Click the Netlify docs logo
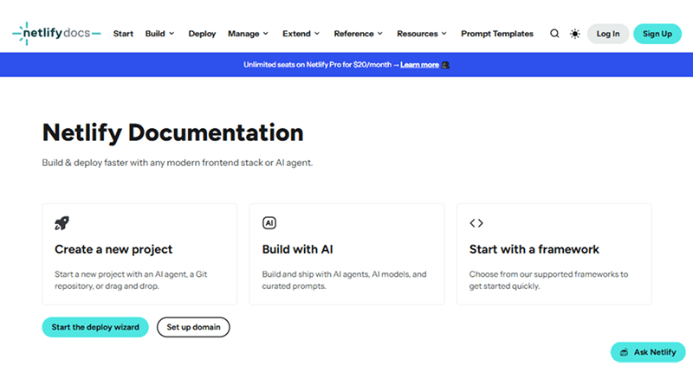This screenshot has height=385, width=693. [56, 34]
